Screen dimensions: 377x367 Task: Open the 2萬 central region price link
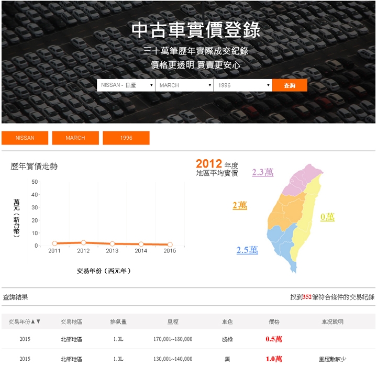pyautogui.click(x=240, y=205)
